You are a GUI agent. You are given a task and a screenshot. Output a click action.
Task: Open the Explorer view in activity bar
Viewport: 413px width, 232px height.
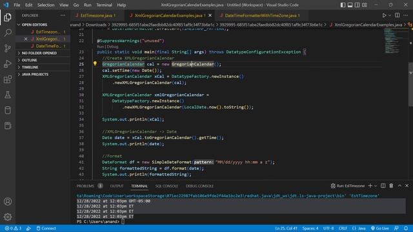[8, 17]
